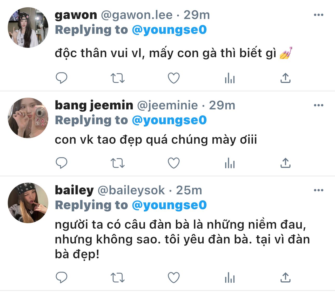Reply to bang jeemin's tweet
This screenshot has width=335, height=292.
[x=62, y=163]
